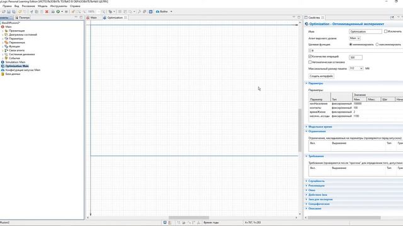The width and height of the screenshot is (403, 226).
Task: Click the editor horizontal scrollbar thumb
Action: tap(189, 218)
